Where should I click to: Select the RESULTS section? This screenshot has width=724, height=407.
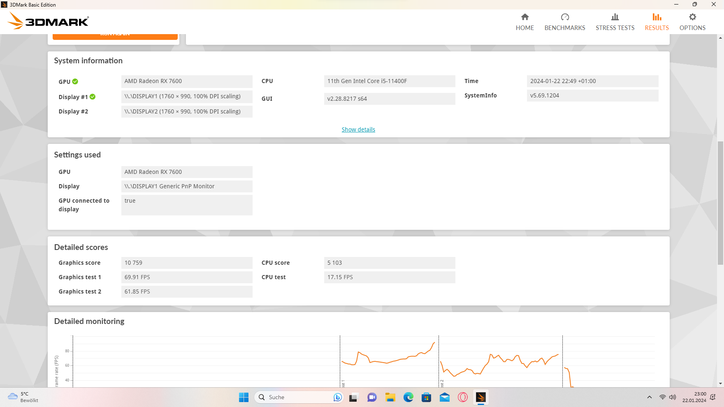(657, 22)
